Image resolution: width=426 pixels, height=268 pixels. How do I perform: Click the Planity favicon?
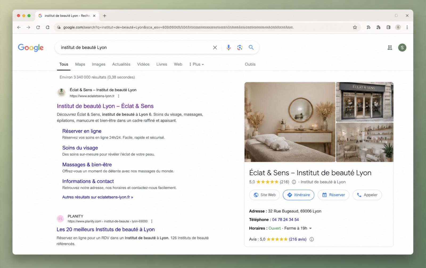[x=60, y=219]
